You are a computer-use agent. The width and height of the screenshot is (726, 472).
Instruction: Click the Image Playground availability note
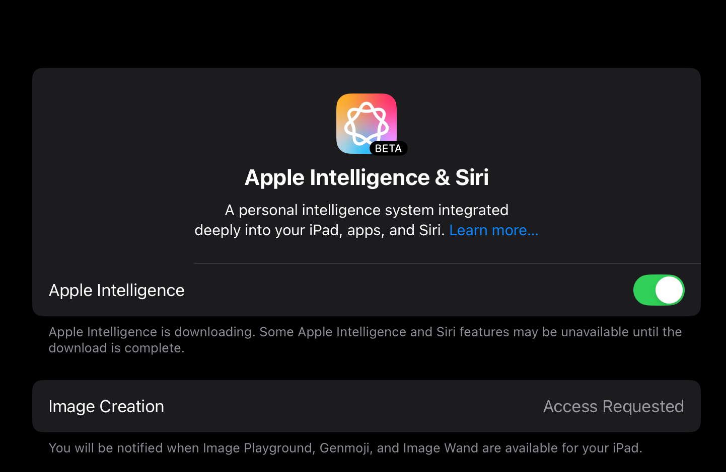[x=345, y=448]
